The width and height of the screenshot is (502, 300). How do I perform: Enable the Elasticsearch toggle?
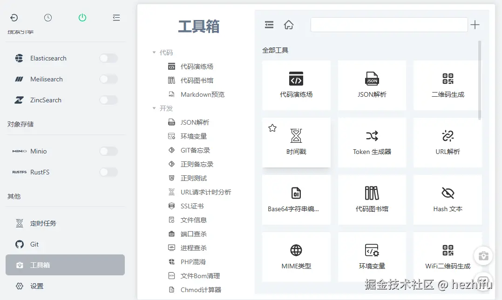pyautogui.click(x=109, y=58)
